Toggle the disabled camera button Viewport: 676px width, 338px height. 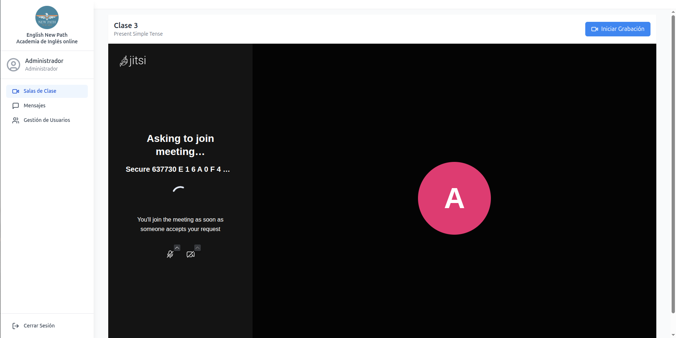point(190,254)
